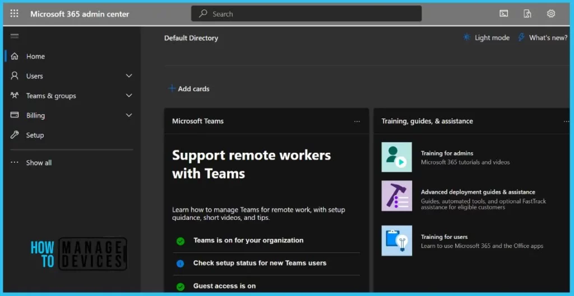
Task: Click Microsoft 365 admin center title
Action: (80, 14)
